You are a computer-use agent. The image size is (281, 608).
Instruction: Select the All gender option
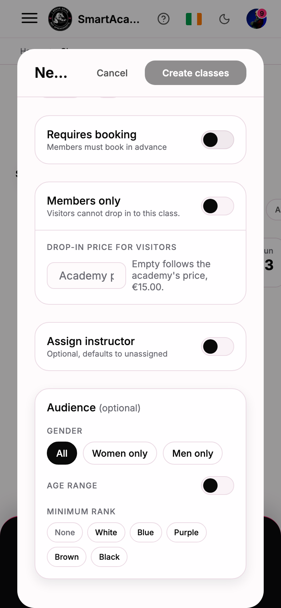pyautogui.click(x=62, y=453)
